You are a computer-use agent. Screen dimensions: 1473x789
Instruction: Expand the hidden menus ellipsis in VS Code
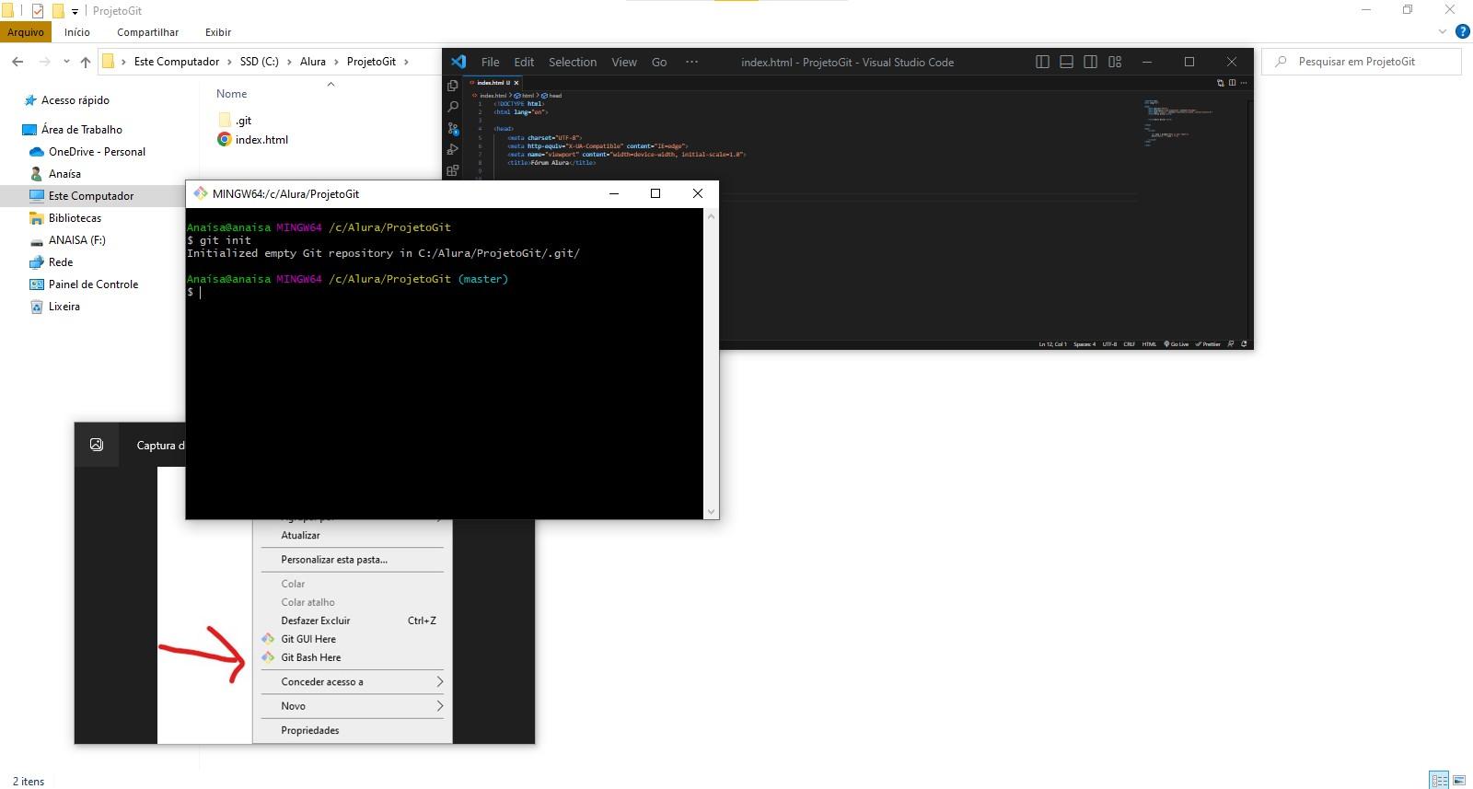(692, 62)
